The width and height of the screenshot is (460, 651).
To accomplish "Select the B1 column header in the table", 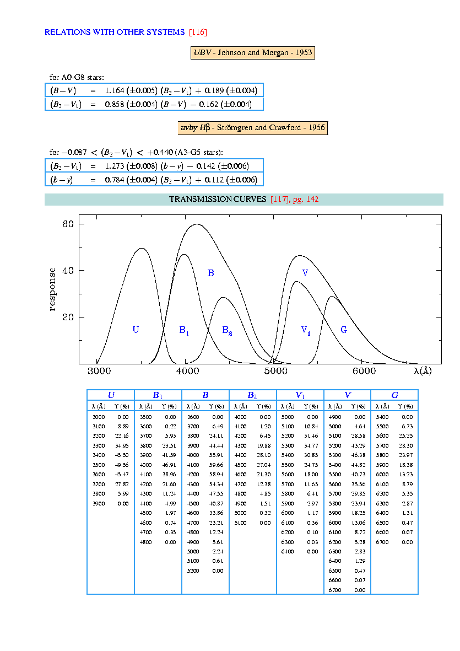I will point(158,395).
